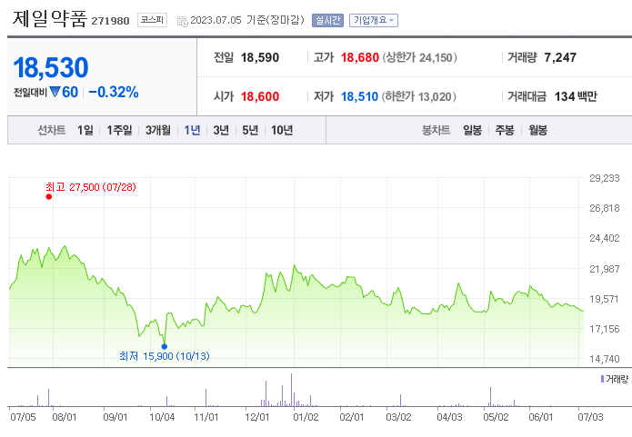
Task: Click the 거래대금 value 134 백만
Action: coord(576,96)
